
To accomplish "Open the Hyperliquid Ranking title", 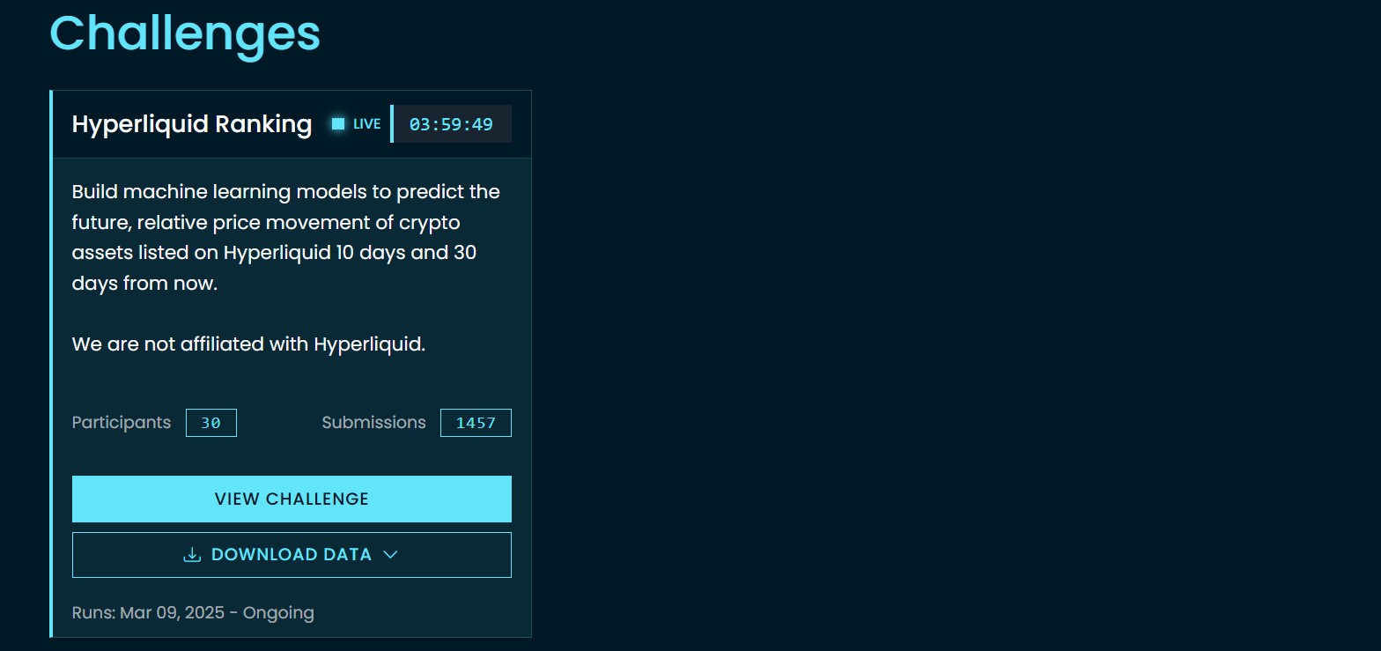I will (x=192, y=124).
